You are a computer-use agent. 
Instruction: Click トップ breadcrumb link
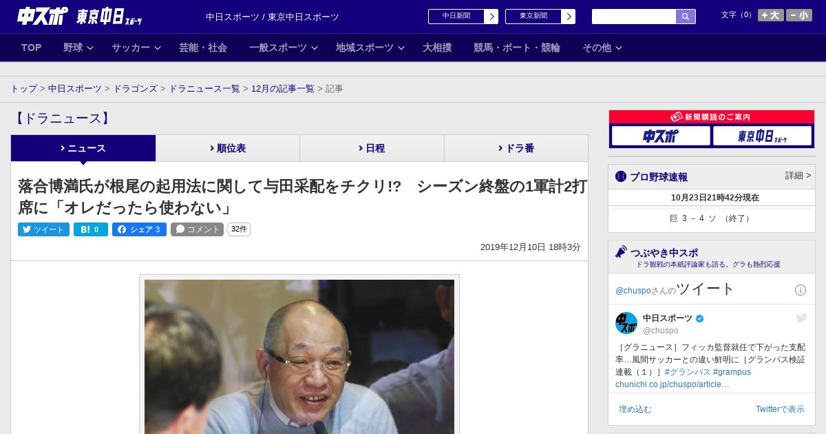coord(24,89)
